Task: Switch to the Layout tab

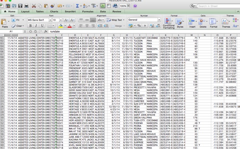Action: click(x=25, y=12)
